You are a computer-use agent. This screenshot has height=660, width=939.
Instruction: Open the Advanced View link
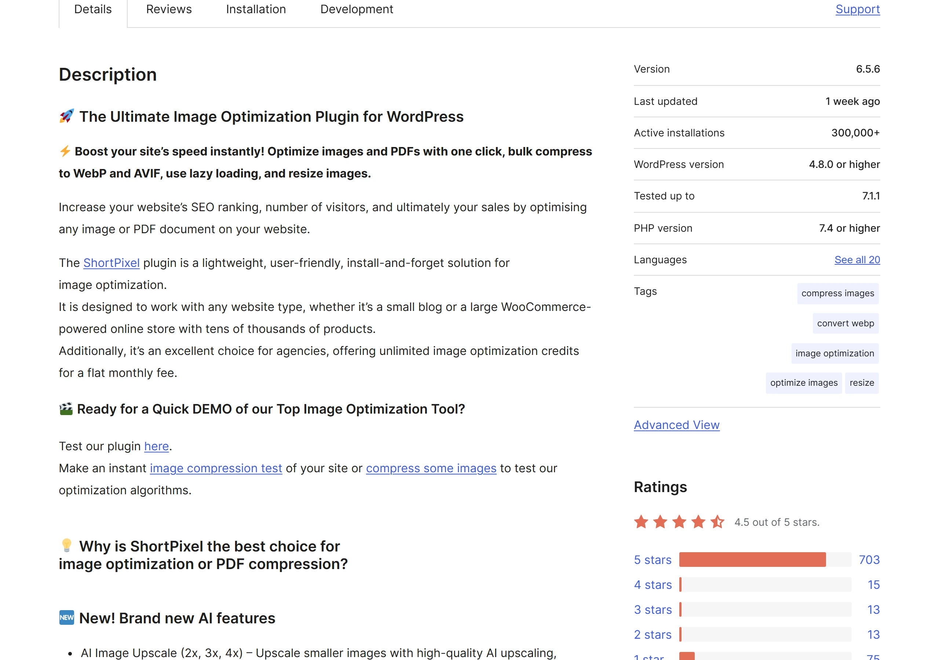[x=676, y=425]
